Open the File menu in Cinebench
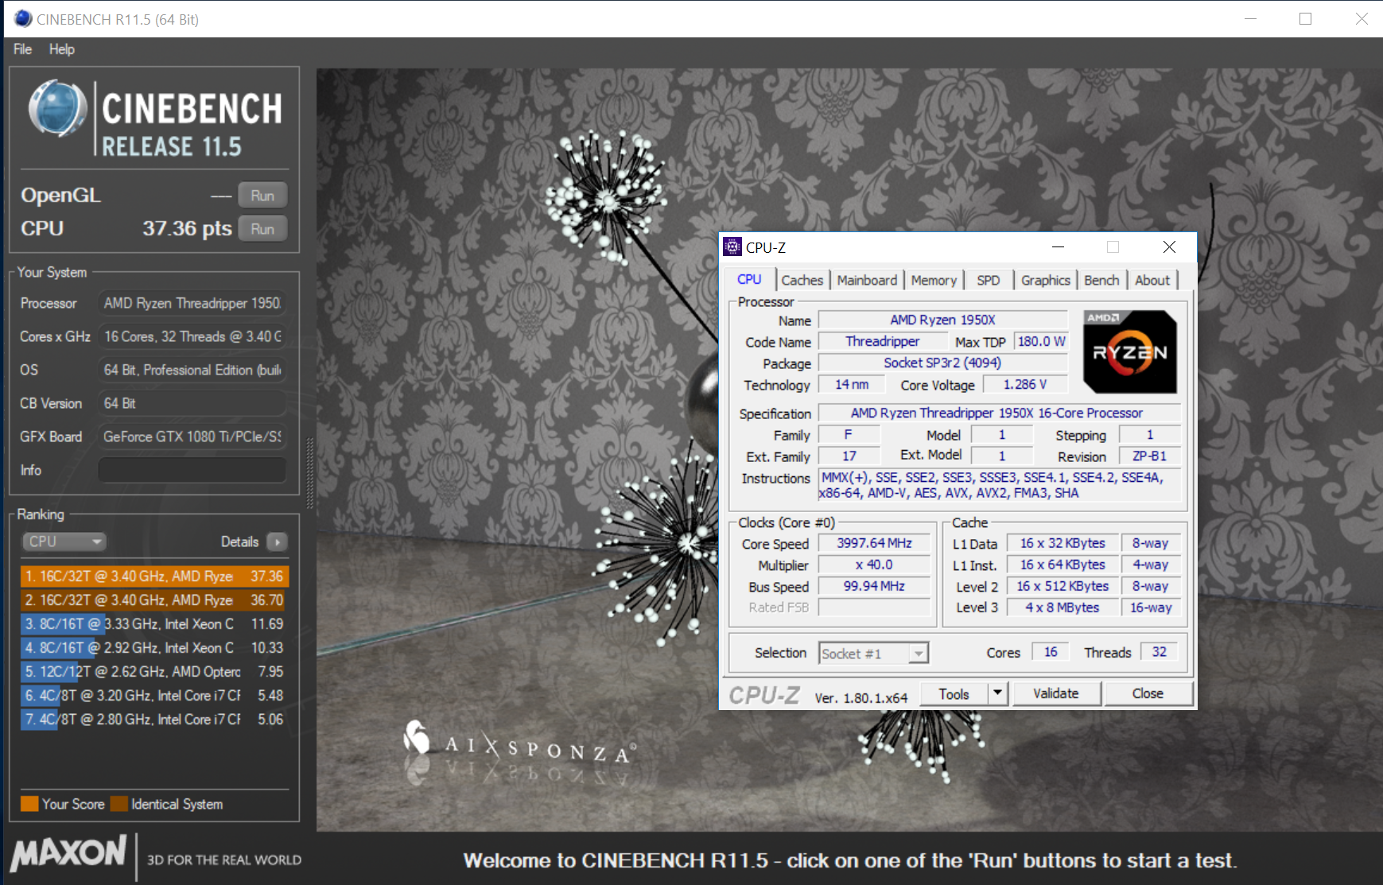The height and width of the screenshot is (885, 1383). click(x=22, y=49)
